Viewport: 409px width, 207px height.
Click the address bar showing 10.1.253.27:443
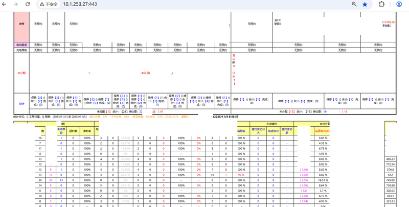[80, 4]
